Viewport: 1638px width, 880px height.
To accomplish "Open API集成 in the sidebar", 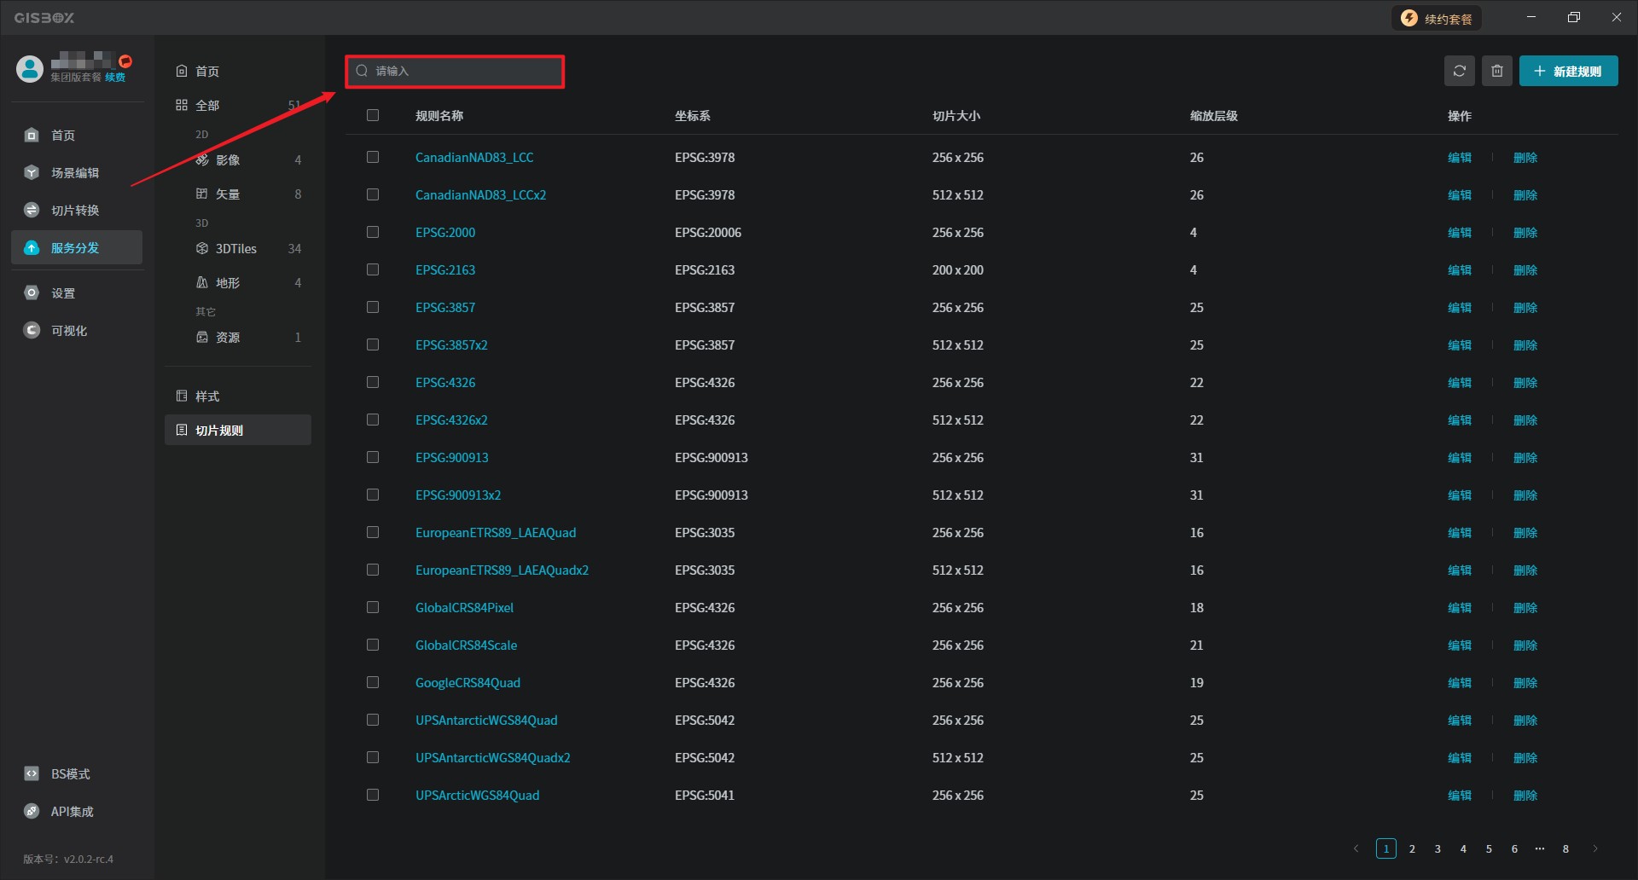I will point(72,812).
